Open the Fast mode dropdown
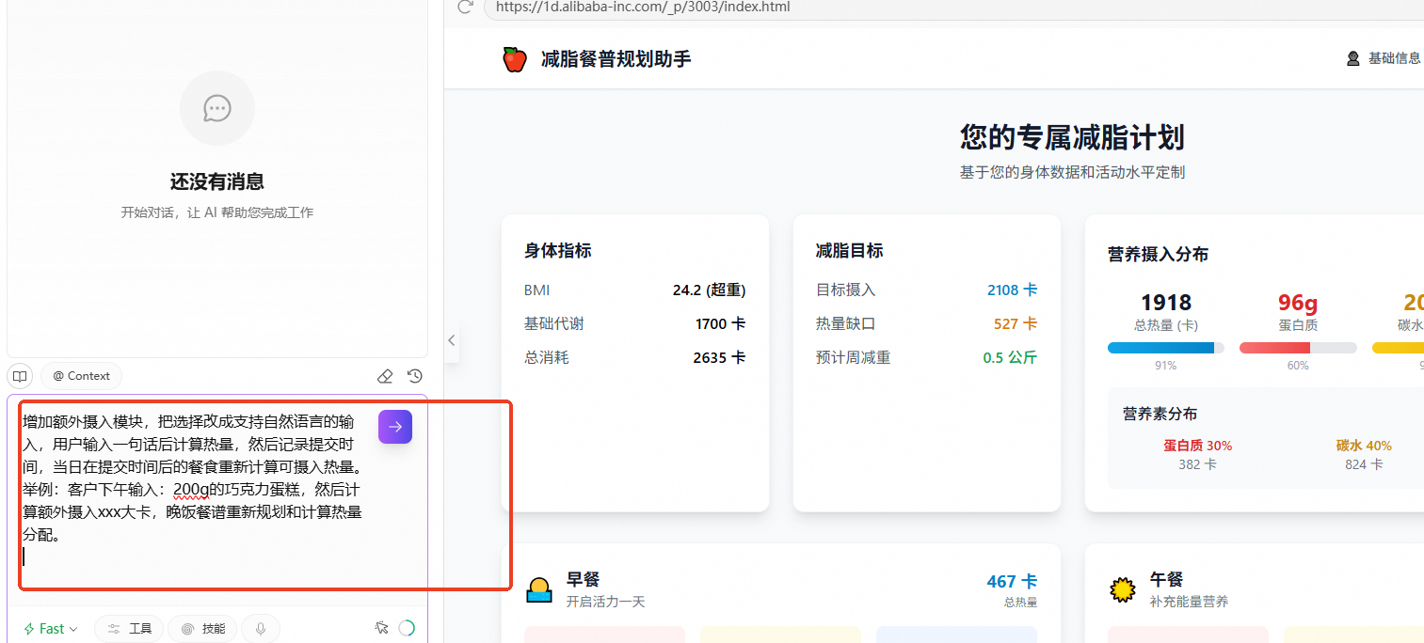 (51, 629)
